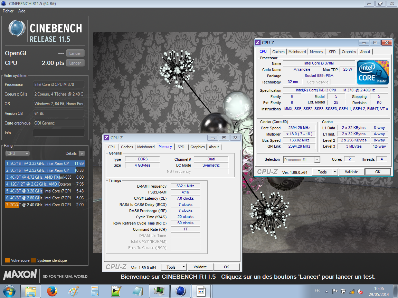Open About tab in top CPU-Z window
The image size is (398, 298).
[x=365, y=52]
